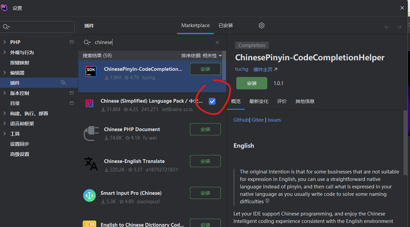Image resolution: width=410 pixels, height=227 pixels.
Task: Expand the 版本控制 settings node
Action: [x=4, y=93]
